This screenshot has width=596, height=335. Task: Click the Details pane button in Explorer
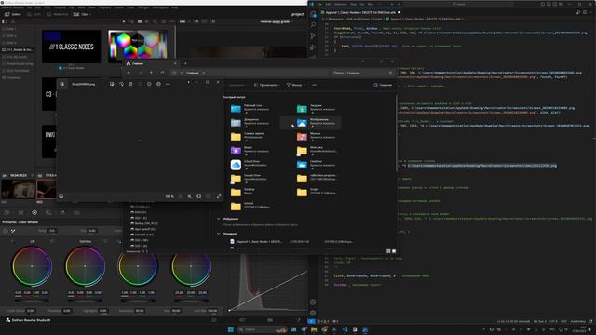coord(383,85)
